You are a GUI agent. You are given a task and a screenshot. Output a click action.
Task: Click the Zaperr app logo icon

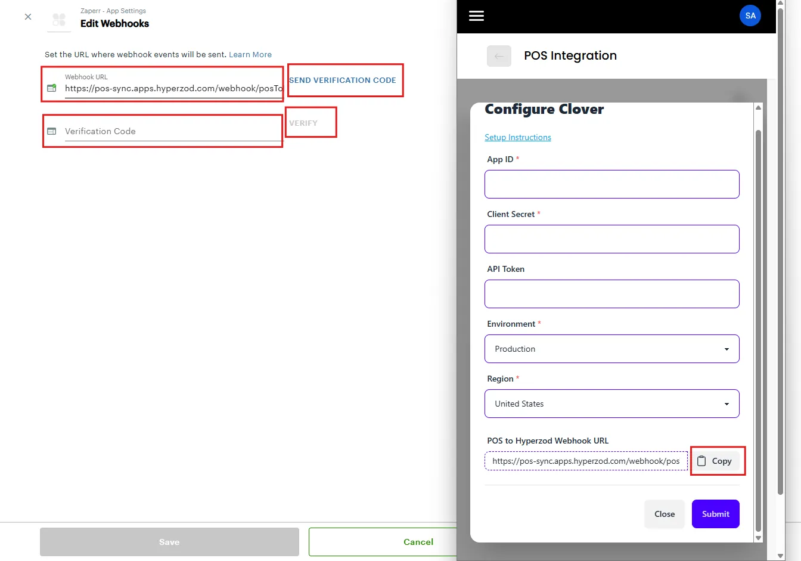tap(59, 20)
